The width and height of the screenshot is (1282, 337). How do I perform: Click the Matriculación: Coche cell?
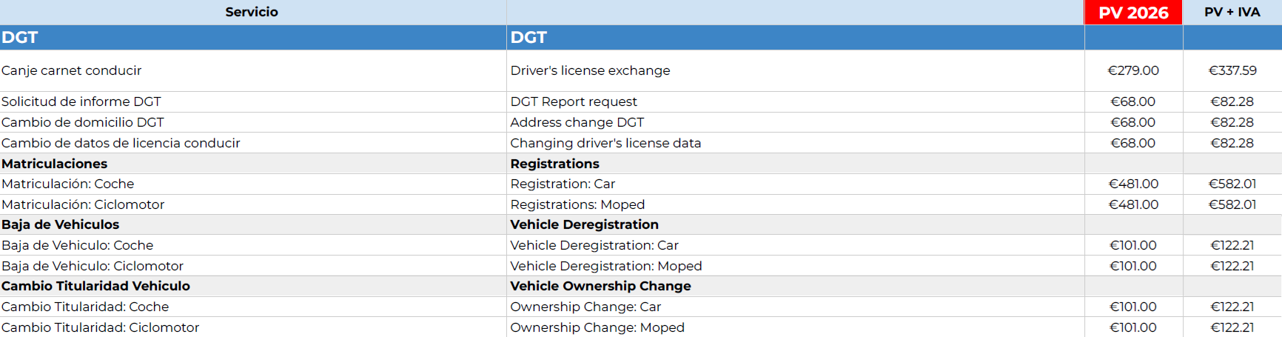(x=68, y=184)
